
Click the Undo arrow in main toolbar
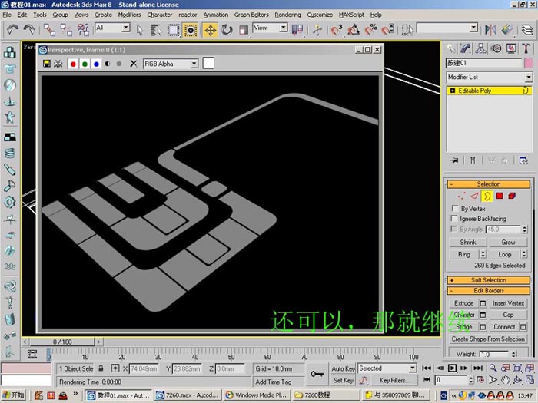[12, 29]
